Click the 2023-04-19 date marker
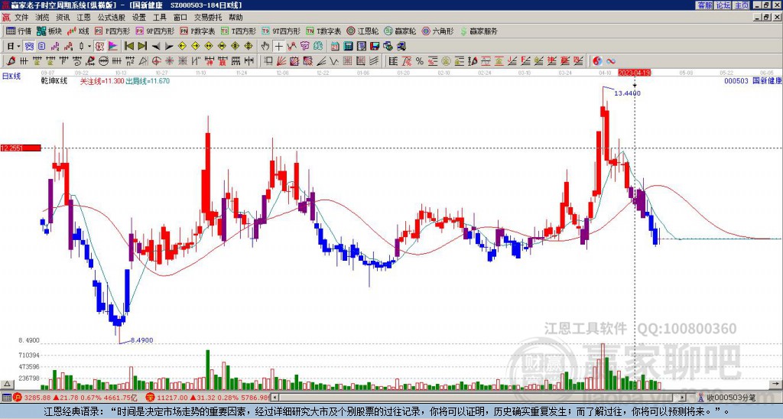783x419 pixels. 634,73
